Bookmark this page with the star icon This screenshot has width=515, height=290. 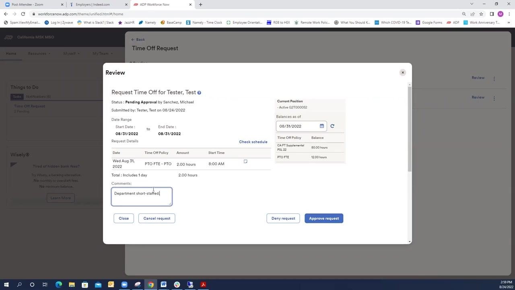tap(481, 14)
